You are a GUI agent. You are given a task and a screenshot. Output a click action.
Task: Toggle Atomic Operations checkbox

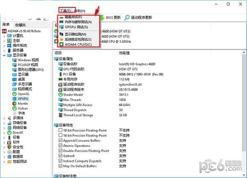[61, 145]
